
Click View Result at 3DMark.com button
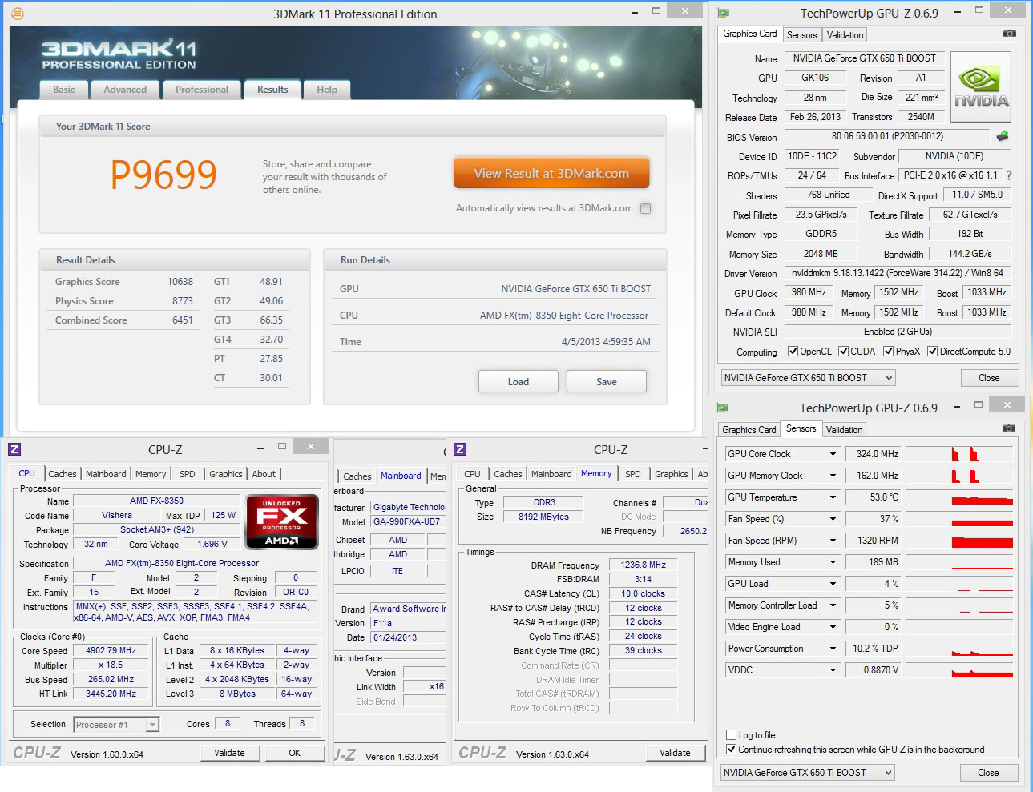(551, 173)
